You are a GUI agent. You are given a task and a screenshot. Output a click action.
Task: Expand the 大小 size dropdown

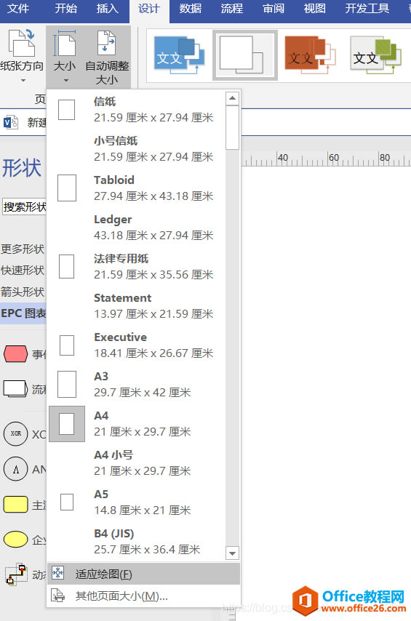point(65,57)
